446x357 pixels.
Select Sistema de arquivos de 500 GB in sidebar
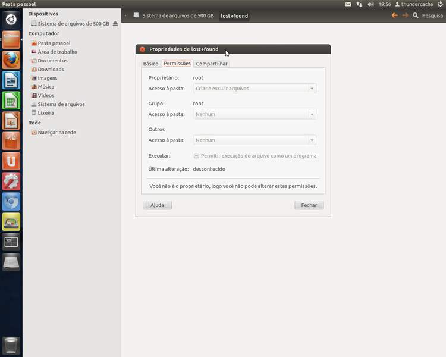(70, 24)
